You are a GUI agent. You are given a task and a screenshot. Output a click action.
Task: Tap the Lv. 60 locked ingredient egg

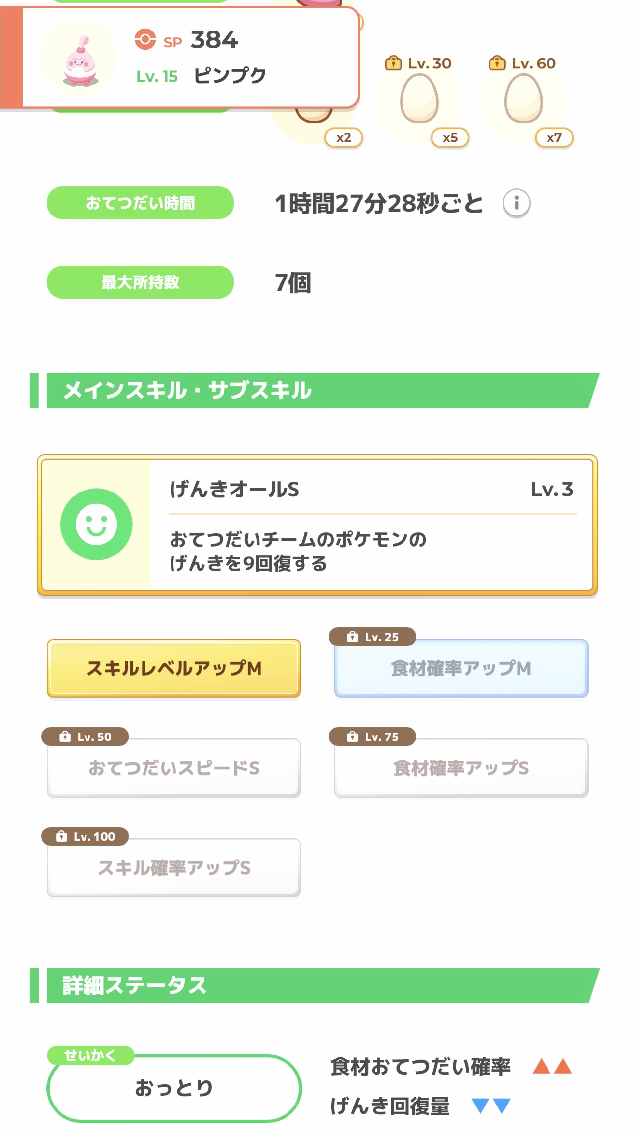pos(523,98)
